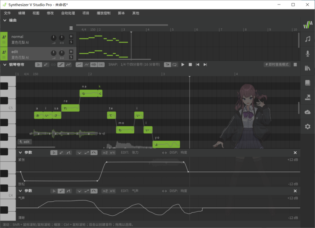Collapse the 张力 tension parameter panel
315x228 pixels.
pos(20,153)
